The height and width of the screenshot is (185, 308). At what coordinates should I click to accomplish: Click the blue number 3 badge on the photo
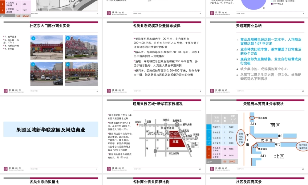coord(33,64)
